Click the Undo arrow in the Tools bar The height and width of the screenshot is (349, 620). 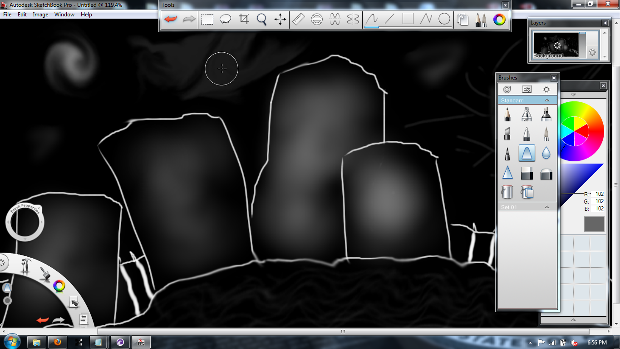pos(170,19)
